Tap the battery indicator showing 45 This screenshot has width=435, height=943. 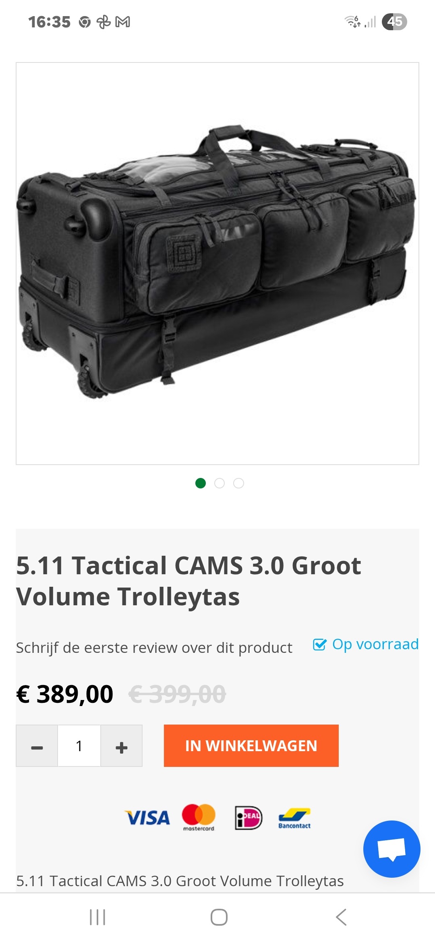click(x=394, y=22)
